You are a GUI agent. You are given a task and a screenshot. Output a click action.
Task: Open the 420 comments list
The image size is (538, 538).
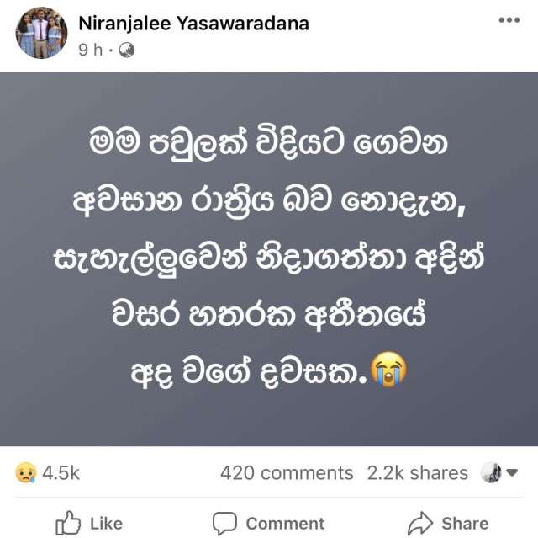287,473
